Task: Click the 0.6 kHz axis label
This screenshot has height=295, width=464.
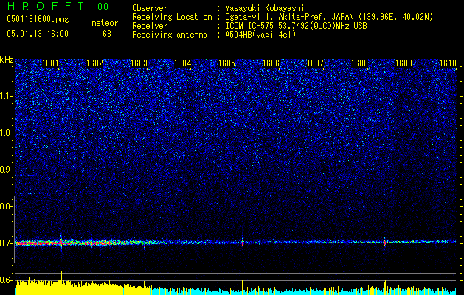Action: (x=6, y=280)
